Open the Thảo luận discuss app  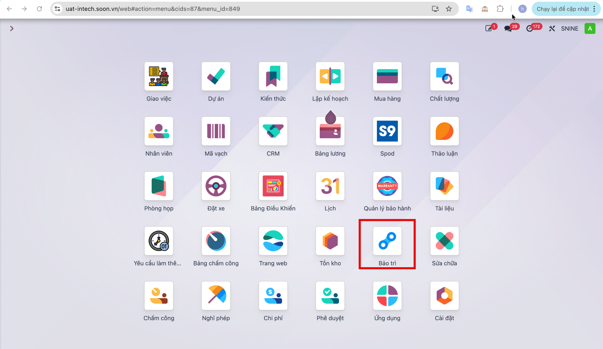pyautogui.click(x=444, y=131)
